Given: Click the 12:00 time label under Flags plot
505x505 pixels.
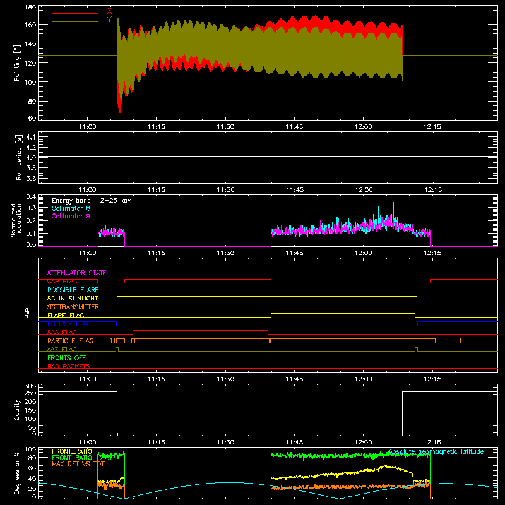Looking at the screenshot, I should tap(364, 379).
